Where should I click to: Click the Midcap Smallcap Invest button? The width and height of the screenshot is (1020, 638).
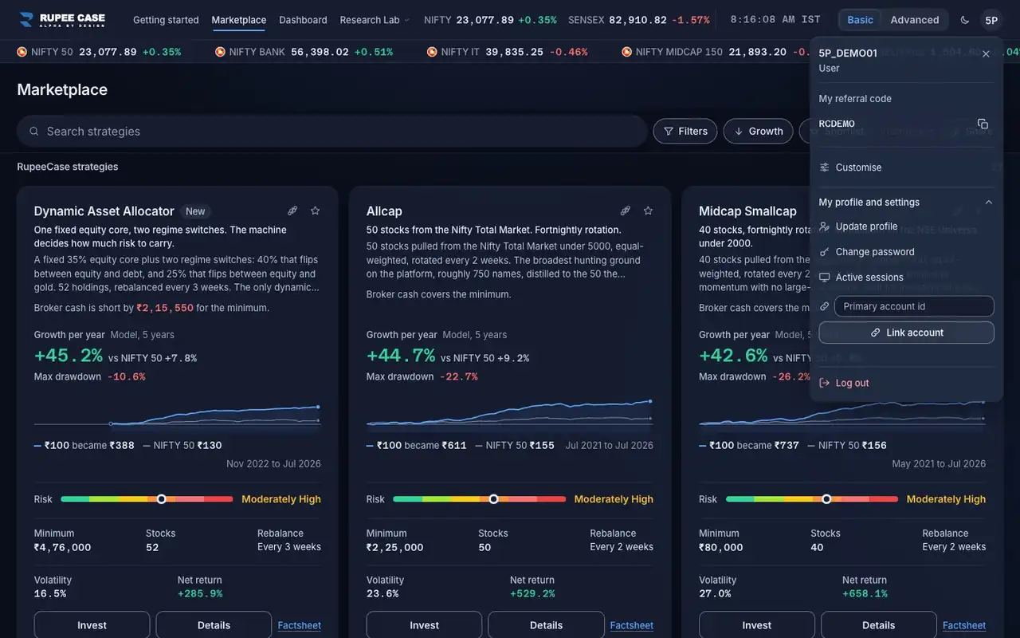(757, 625)
